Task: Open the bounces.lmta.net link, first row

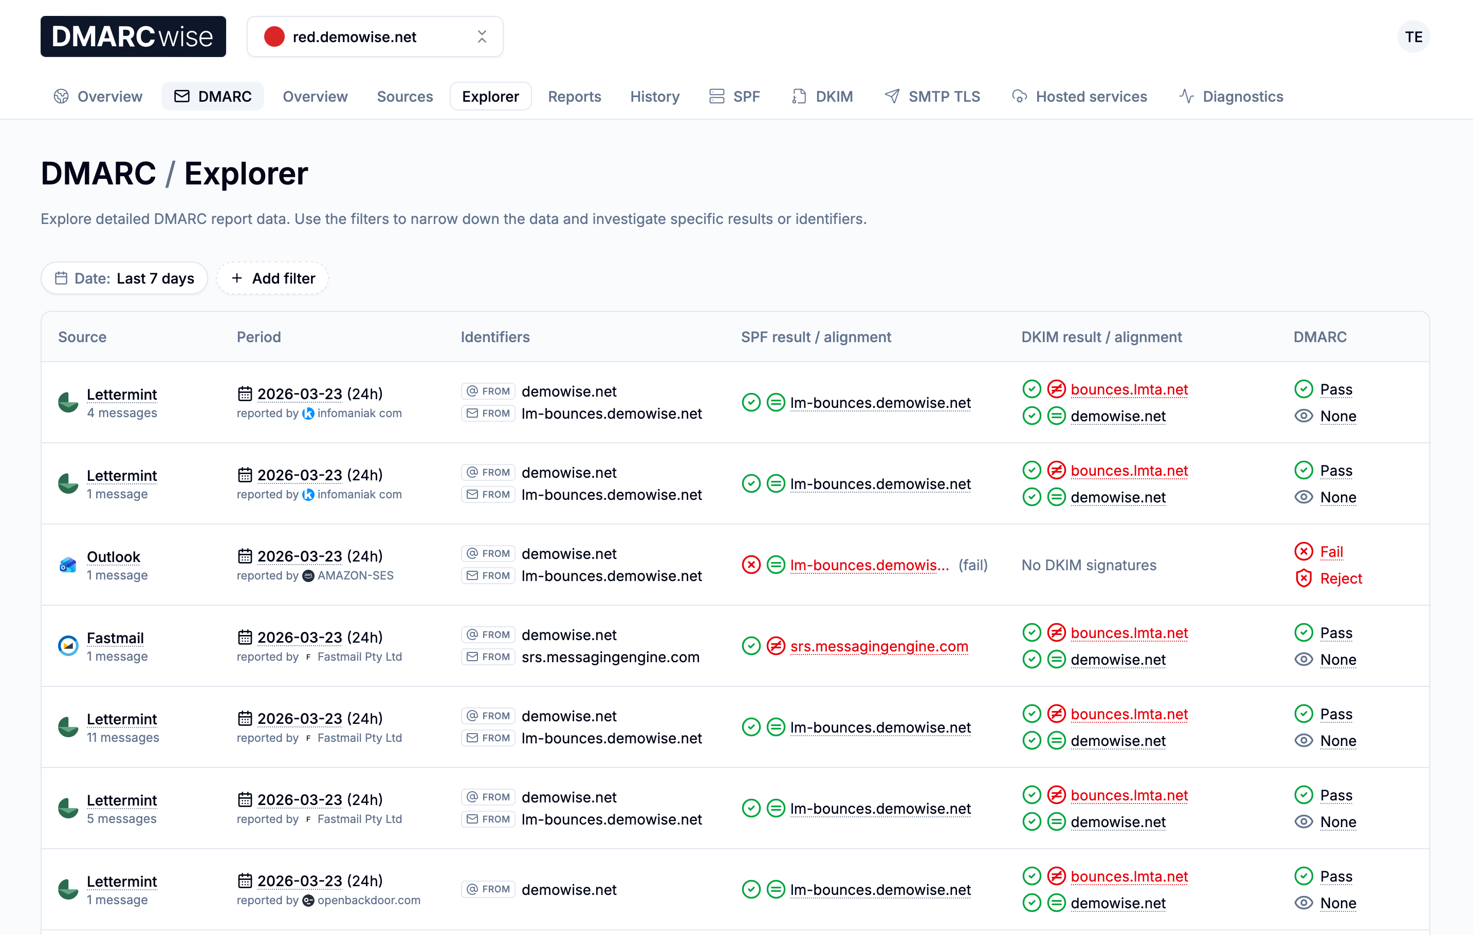Action: 1129,389
